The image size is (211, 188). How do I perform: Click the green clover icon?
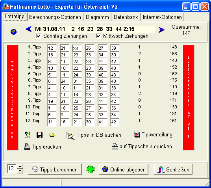(91, 169)
